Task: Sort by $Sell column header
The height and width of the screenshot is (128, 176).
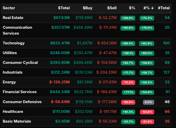Action: click(x=111, y=8)
